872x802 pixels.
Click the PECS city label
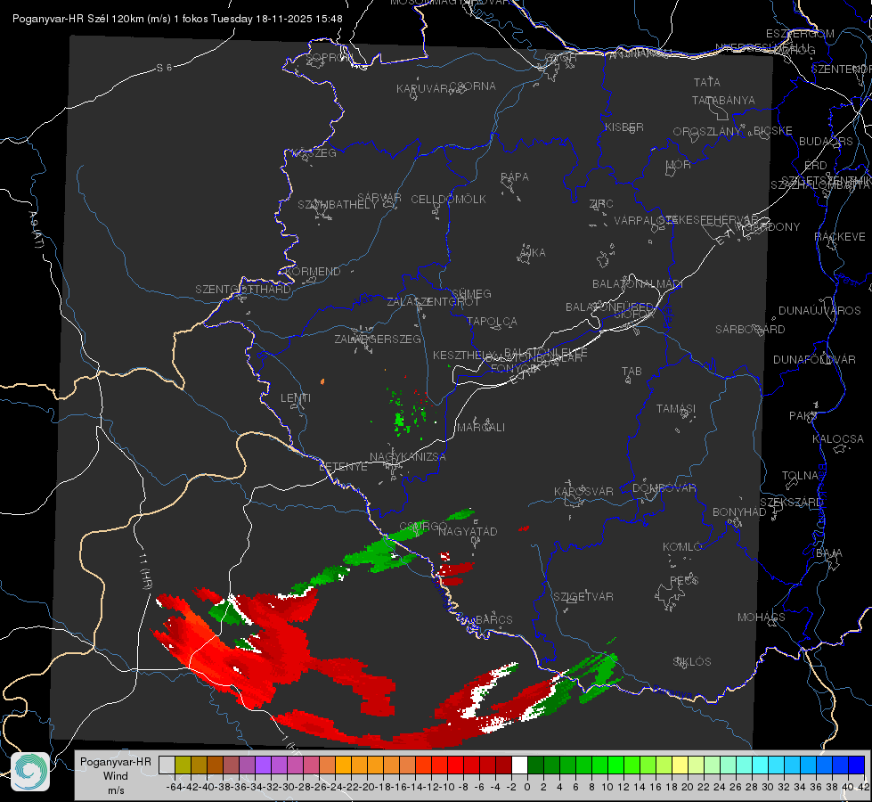click(683, 580)
